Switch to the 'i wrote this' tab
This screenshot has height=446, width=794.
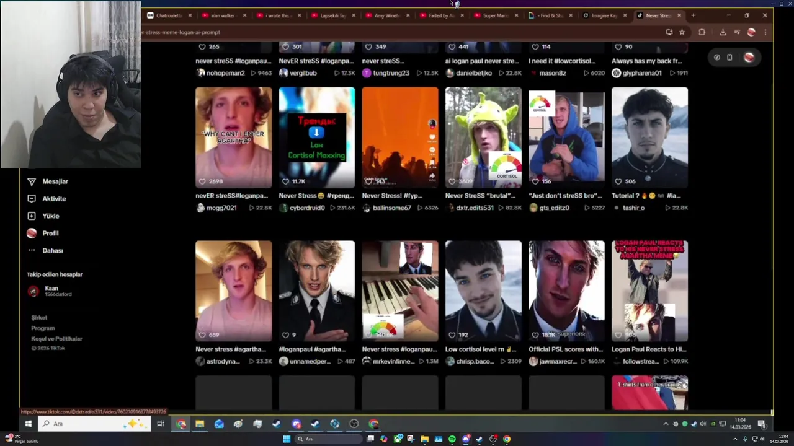click(277, 15)
